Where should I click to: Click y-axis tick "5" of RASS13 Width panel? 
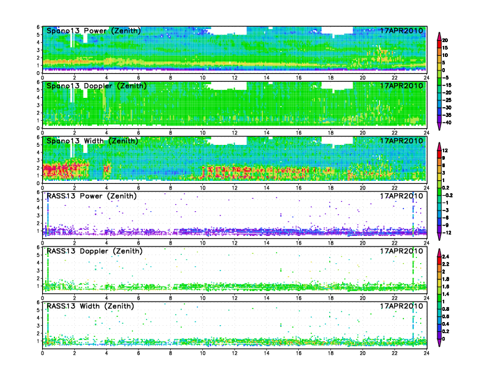click(38, 310)
